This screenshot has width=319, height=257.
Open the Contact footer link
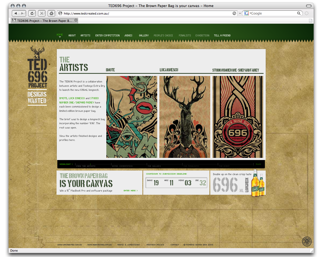point(174,245)
